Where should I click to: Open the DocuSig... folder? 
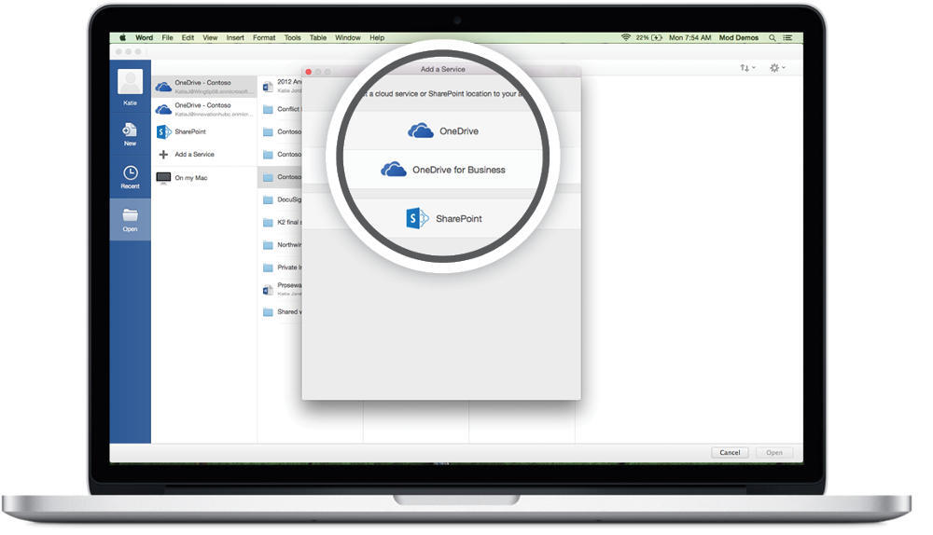click(282, 199)
